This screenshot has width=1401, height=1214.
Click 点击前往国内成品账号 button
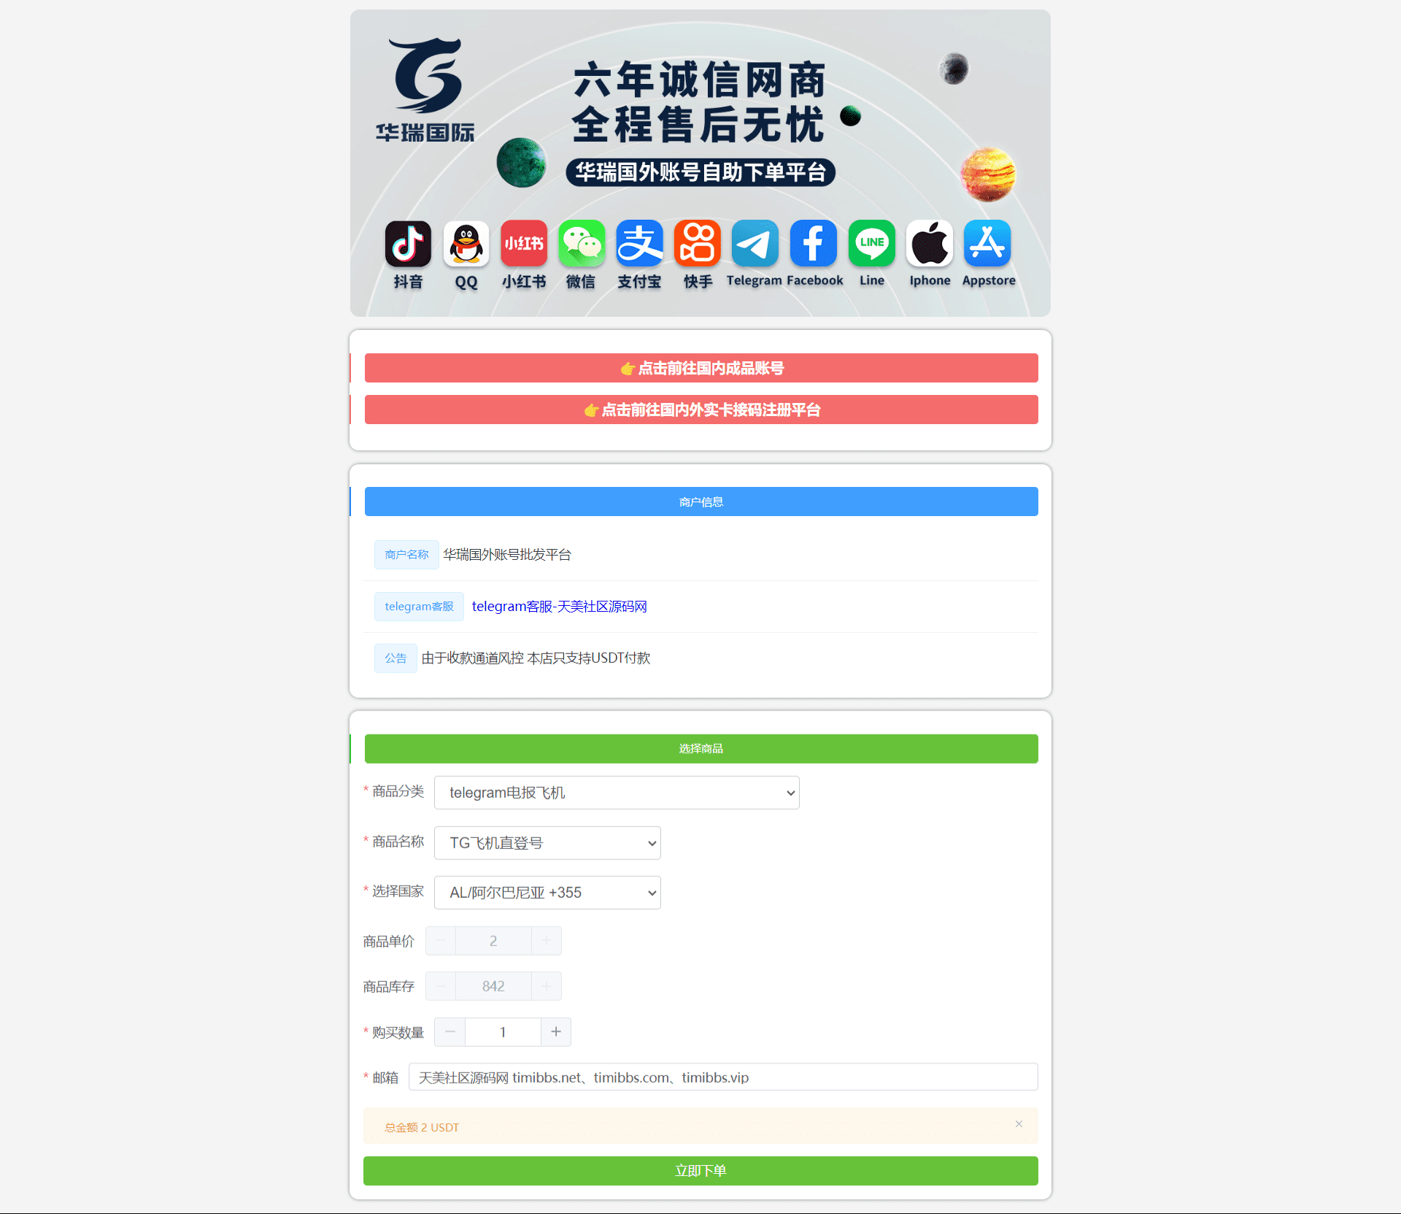tap(700, 368)
